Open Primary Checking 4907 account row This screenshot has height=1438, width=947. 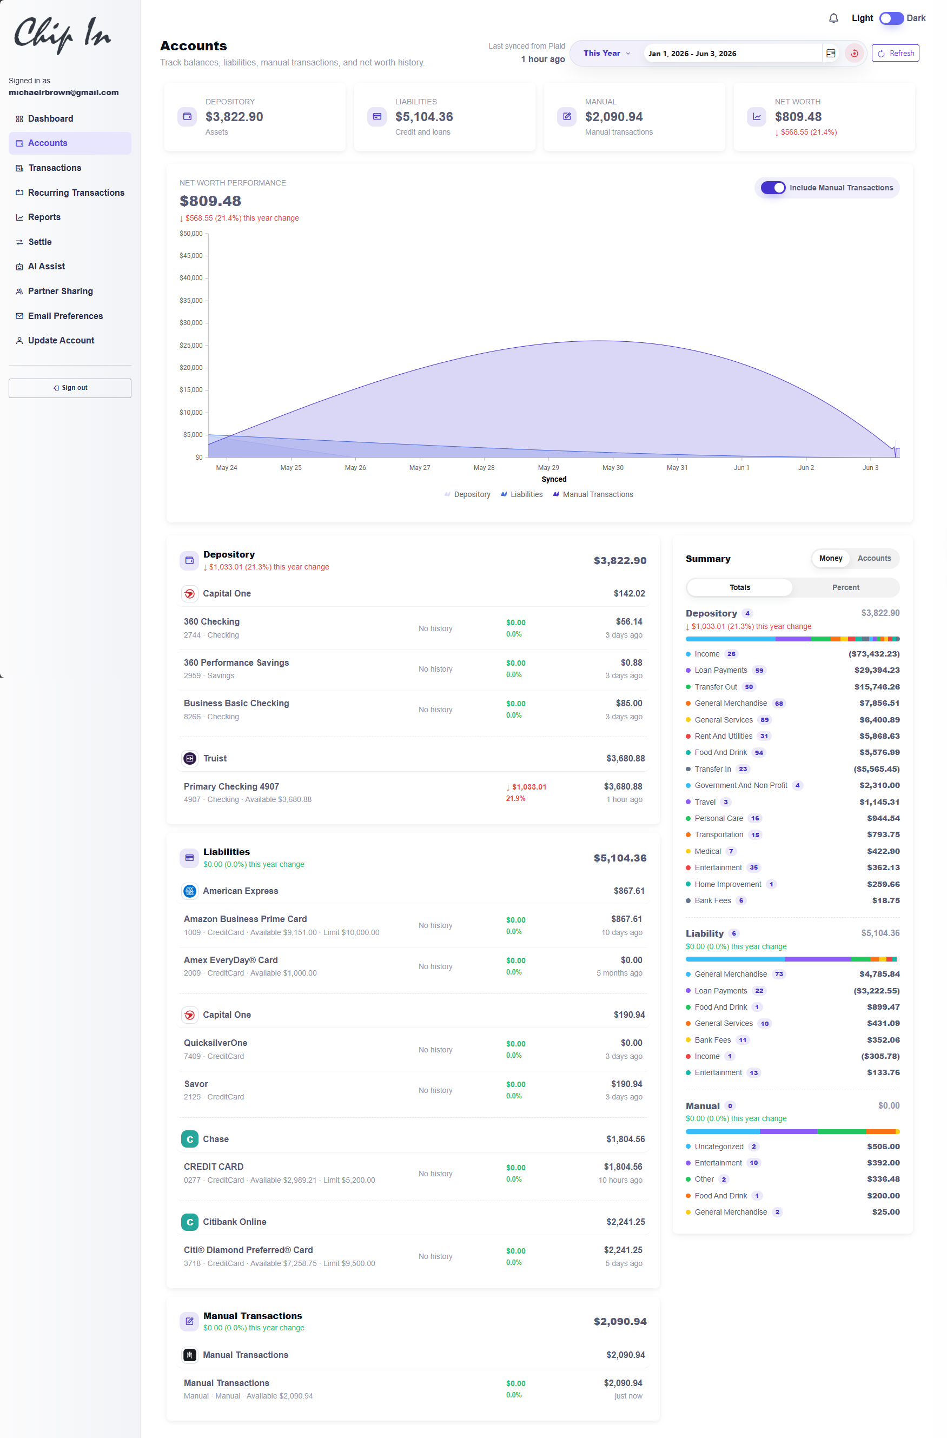tap(413, 793)
